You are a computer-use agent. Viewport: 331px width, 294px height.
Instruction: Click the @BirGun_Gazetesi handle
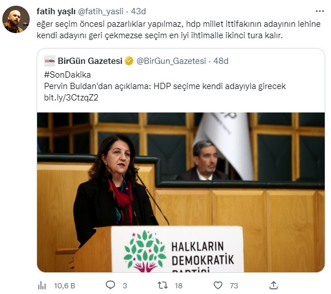tap(171, 61)
